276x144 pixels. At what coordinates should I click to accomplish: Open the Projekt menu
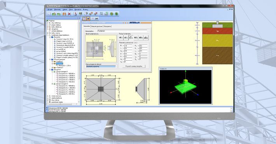click(50, 10)
